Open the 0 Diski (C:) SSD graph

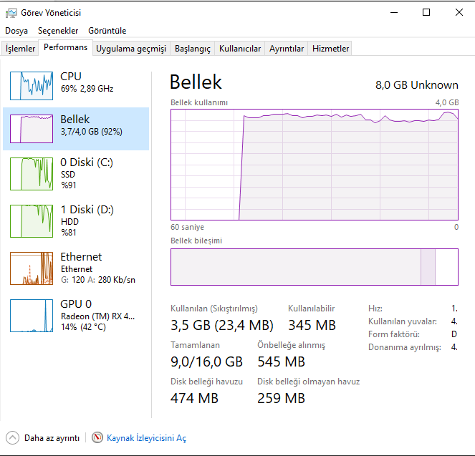point(32,174)
